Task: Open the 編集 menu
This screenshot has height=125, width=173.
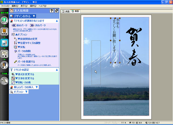Action: [15, 6]
